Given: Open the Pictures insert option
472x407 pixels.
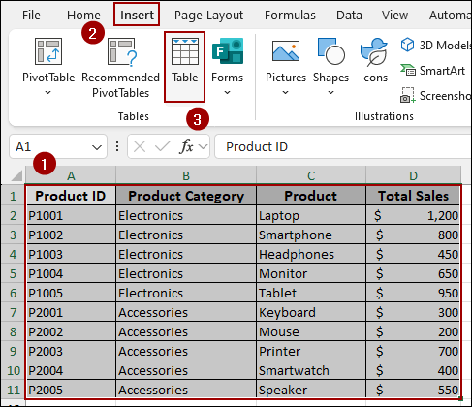Looking at the screenshot, I should pyautogui.click(x=286, y=66).
